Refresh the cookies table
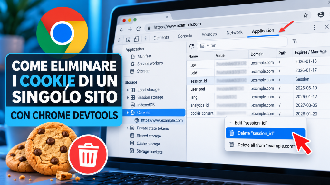Viewport: 330px width, 185px height. point(191,46)
